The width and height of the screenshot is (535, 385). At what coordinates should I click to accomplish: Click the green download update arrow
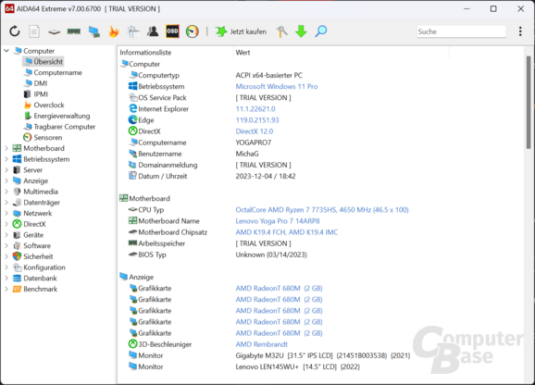coord(301,31)
